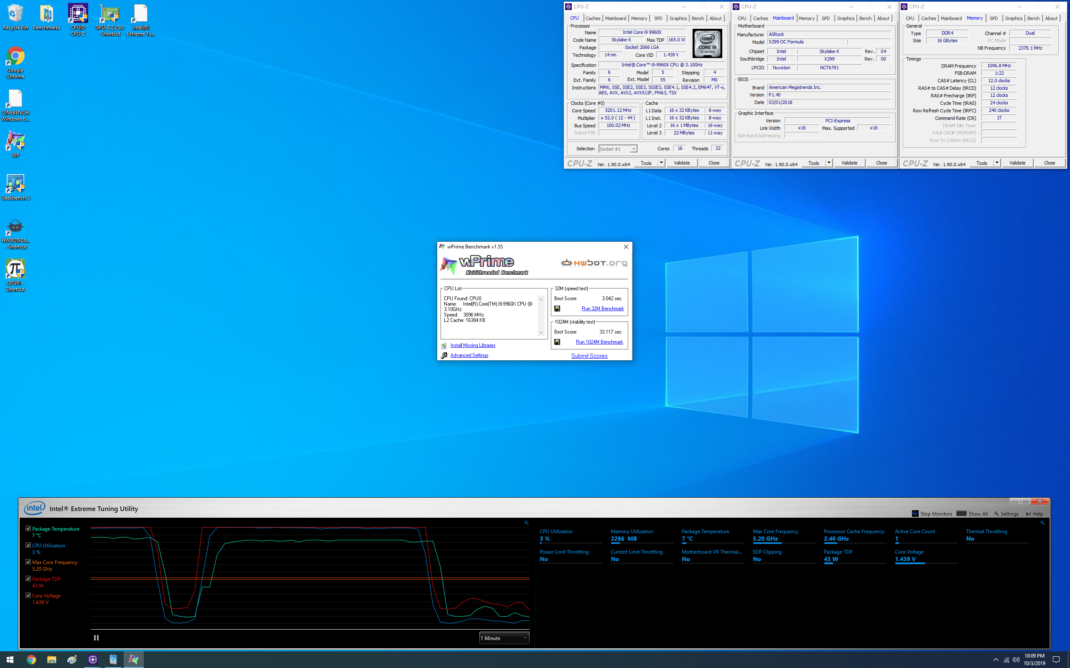The image size is (1070, 668).
Task: Launch GPU-Z 2.25.0 shortcut
Action: pos(110,20)
